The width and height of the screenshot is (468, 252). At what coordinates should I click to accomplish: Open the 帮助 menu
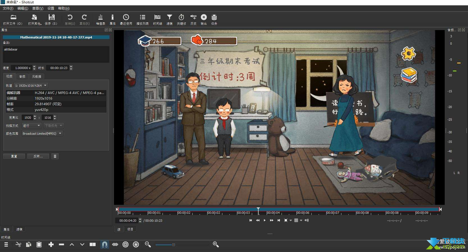click(x=64, y=8)
